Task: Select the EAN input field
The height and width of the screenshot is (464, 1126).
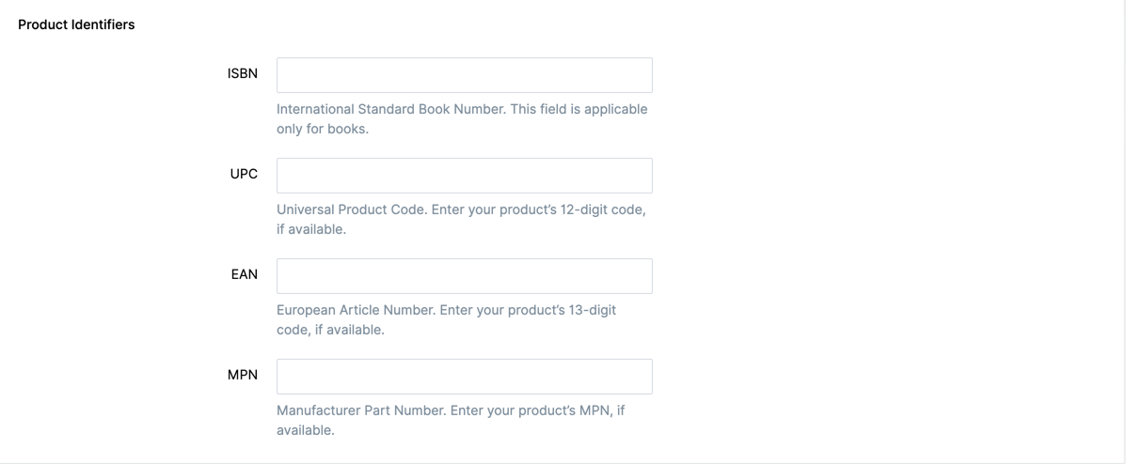Action: [x=464, y=276]
